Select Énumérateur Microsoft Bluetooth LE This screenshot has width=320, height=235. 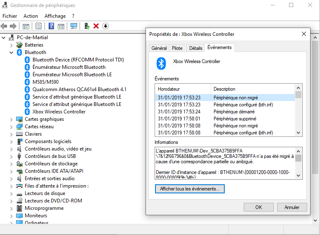(x=72, y=75)
